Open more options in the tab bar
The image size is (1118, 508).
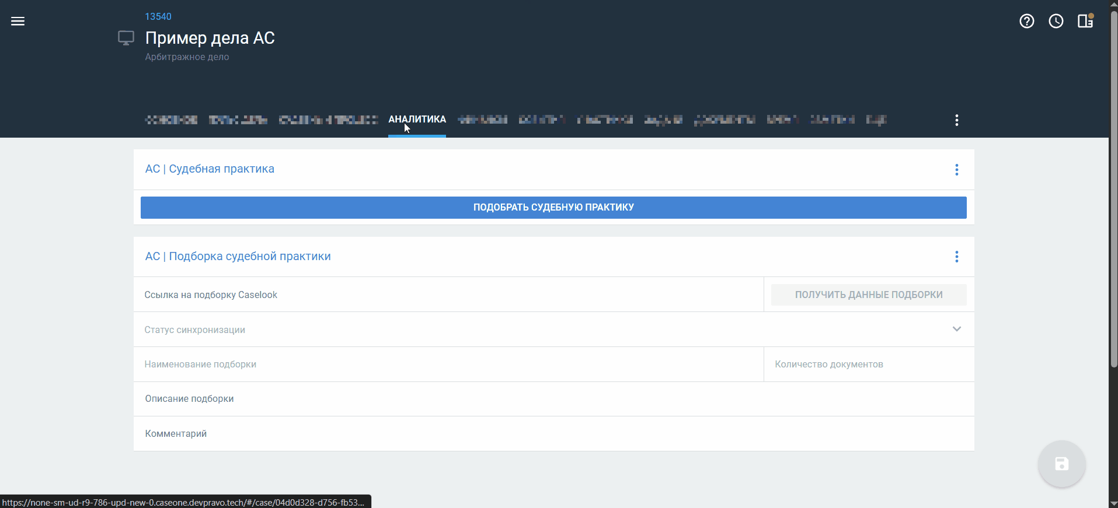point(956,120)
